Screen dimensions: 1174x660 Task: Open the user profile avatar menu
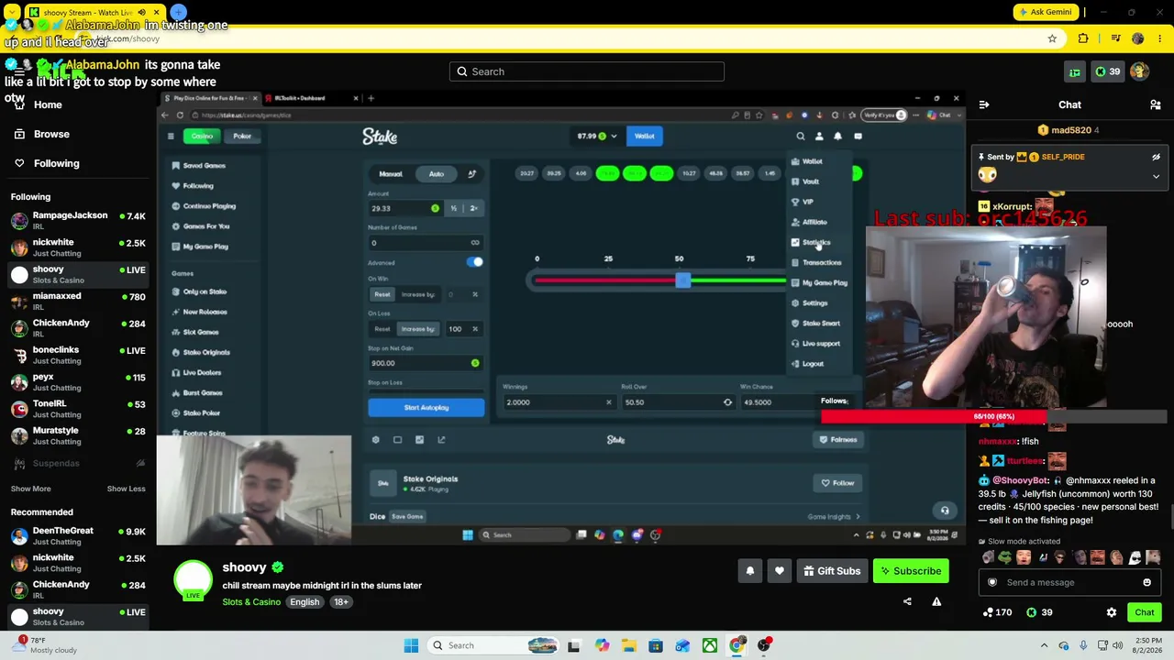coord(1139,71)
